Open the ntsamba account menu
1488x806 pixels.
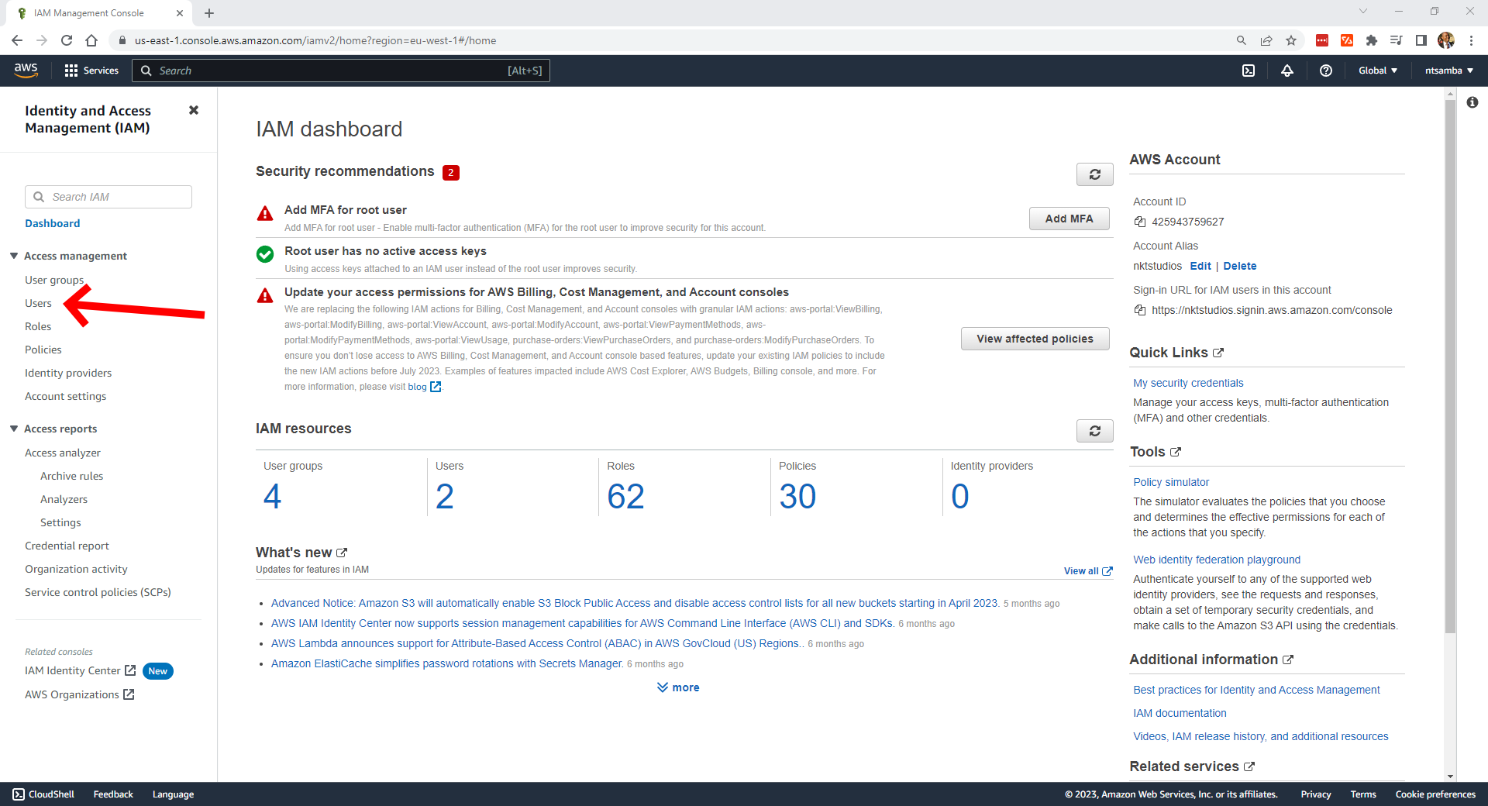[x=1448, y=71]
